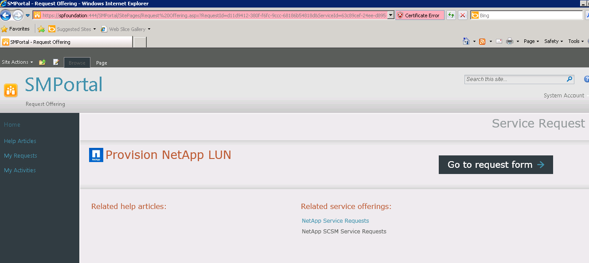Screen dimensions: 589x263
Task: Click the Read Mail envelope icon
Action: click(499, 41)
